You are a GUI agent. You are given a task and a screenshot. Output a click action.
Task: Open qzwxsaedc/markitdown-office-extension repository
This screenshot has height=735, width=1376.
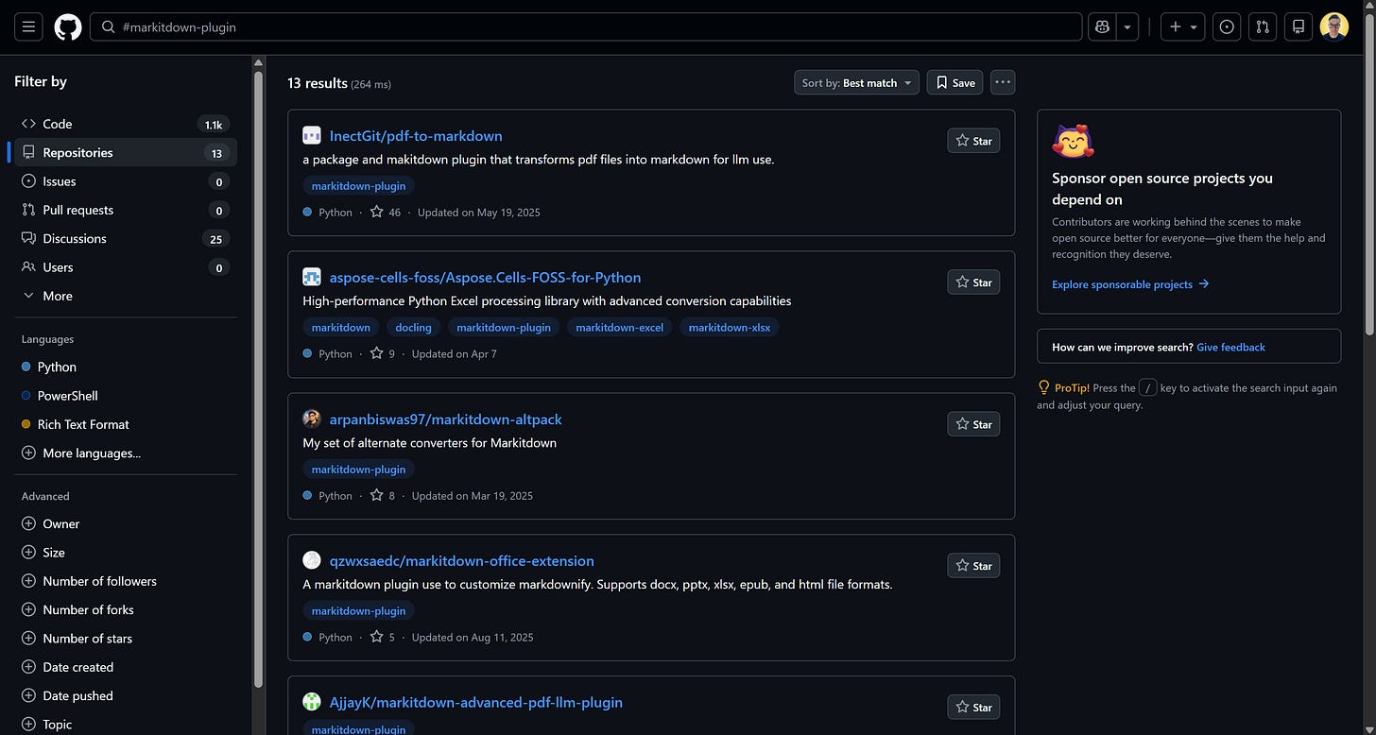tap(461, 561)
